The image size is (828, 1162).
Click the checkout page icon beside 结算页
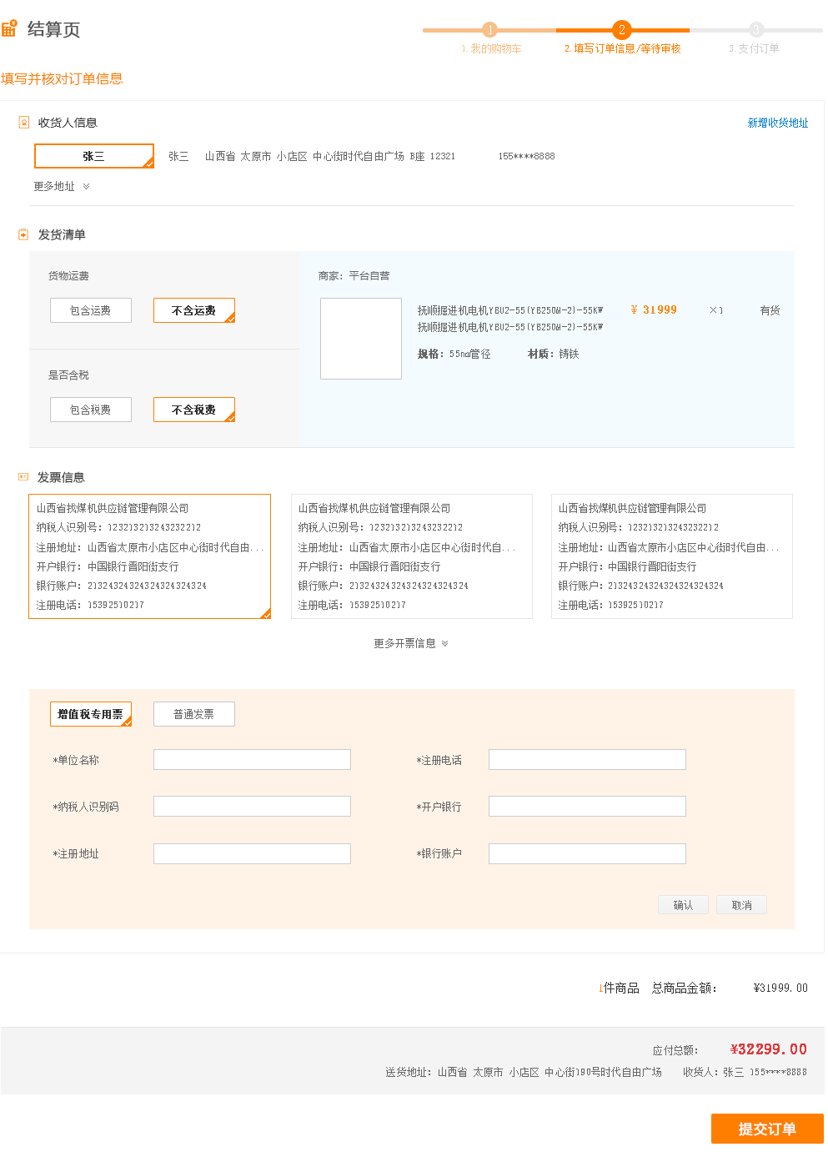point(9,29)
